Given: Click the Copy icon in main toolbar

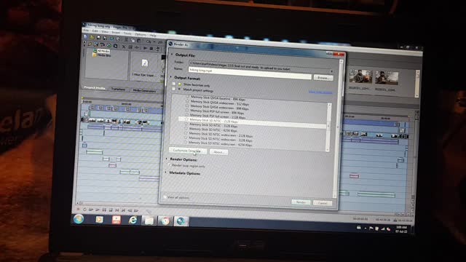Looking at the screenshot, I should tap(133, 40).
